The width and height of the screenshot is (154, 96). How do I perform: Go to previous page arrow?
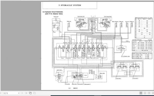1,93
